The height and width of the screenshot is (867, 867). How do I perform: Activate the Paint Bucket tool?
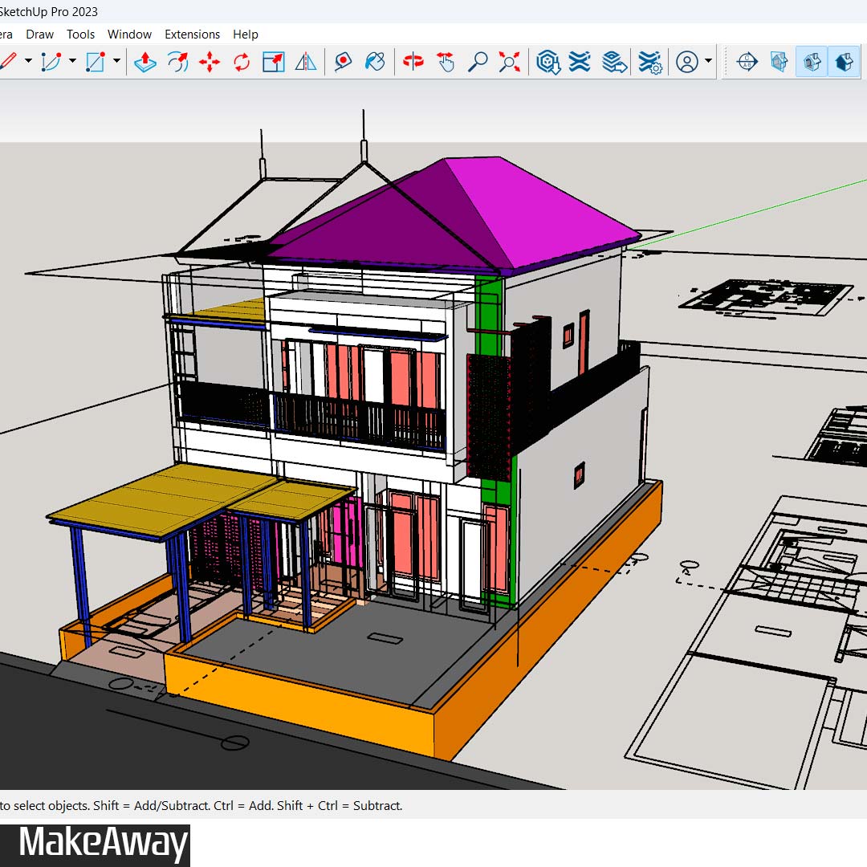click(x=375, y=62)
